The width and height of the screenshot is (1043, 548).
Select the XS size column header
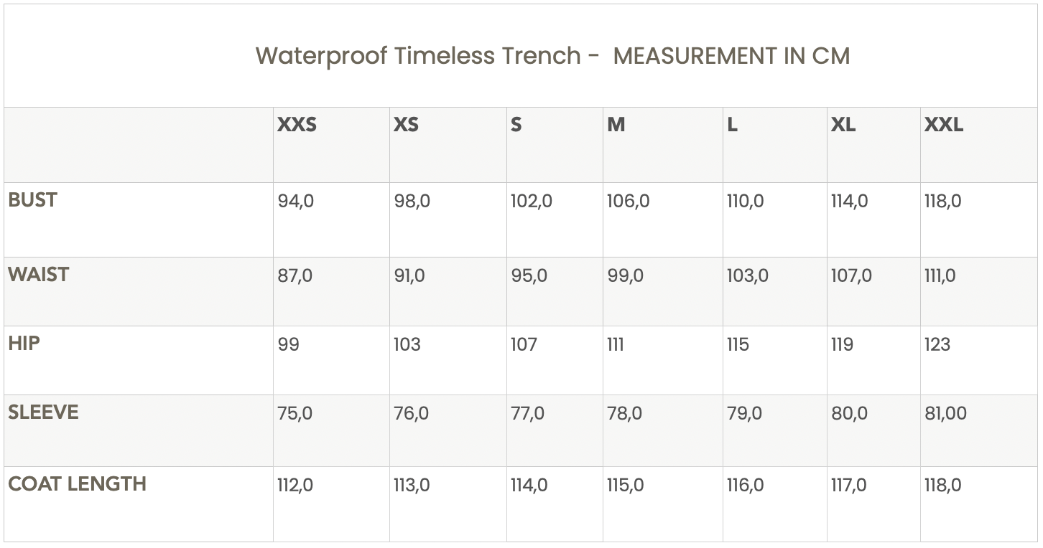coord(406,126)
